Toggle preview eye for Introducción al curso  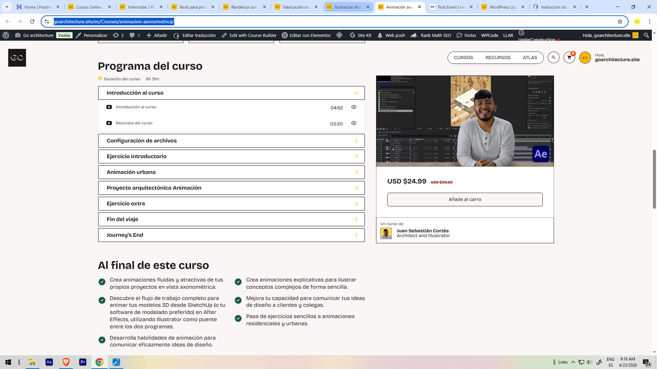point(353,107)
